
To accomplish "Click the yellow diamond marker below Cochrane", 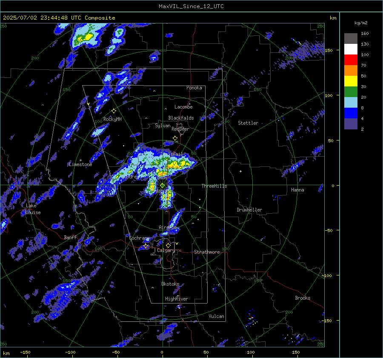I will [x=146, y=246].
